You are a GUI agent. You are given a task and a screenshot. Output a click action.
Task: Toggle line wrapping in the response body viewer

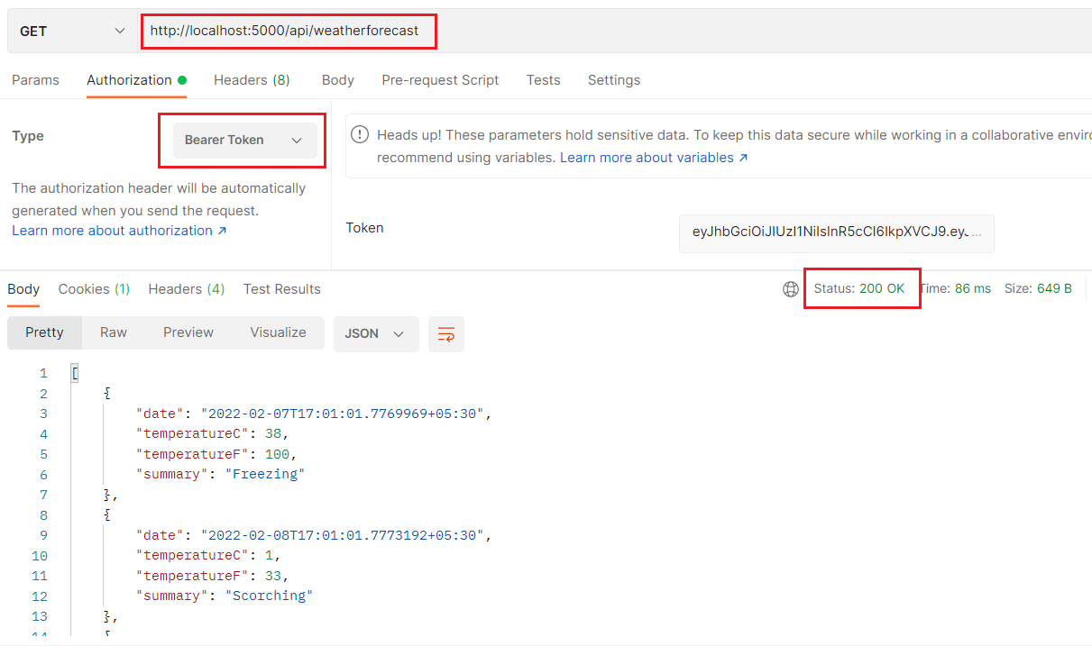pos(445,333)
